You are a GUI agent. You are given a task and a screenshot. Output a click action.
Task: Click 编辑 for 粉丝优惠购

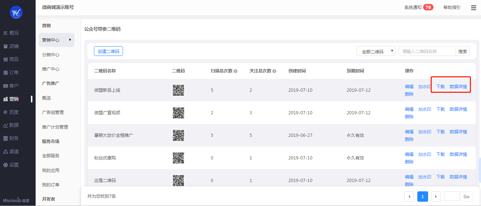point(409,154)
